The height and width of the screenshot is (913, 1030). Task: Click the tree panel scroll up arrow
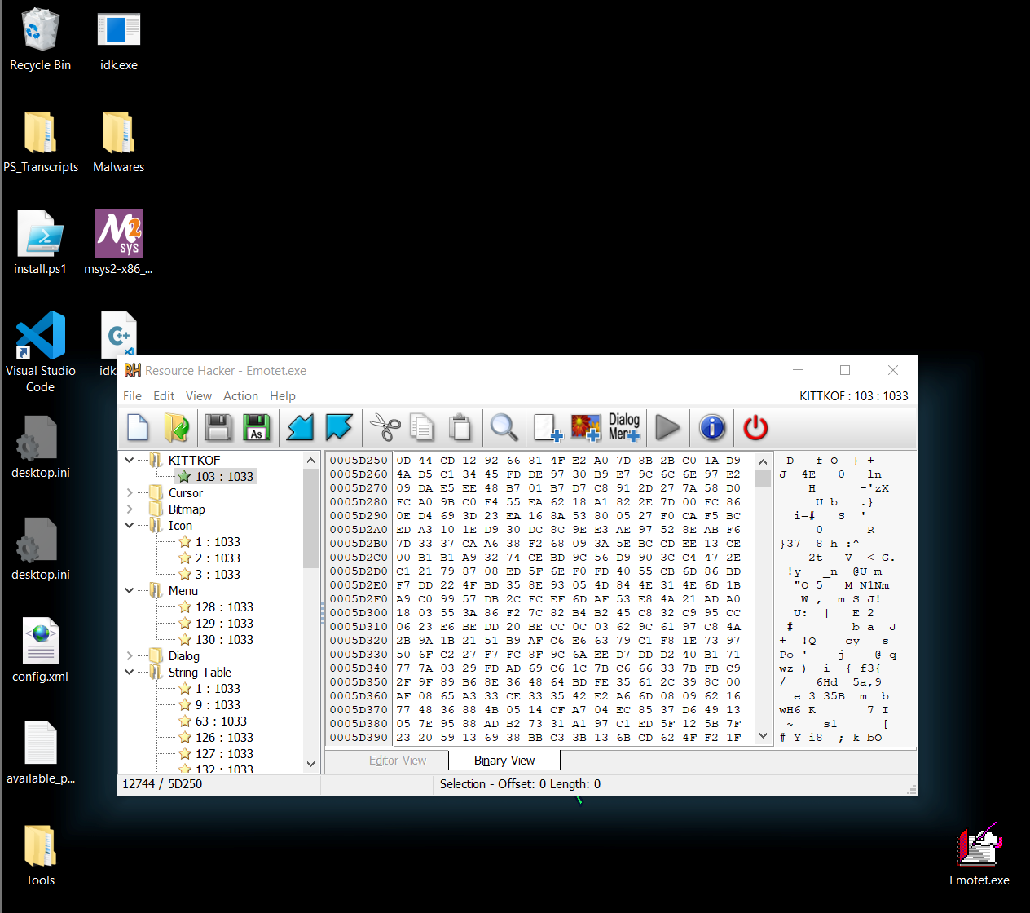pos(310,461)
